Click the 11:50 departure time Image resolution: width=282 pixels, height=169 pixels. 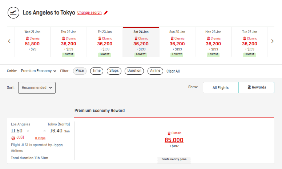17,131
